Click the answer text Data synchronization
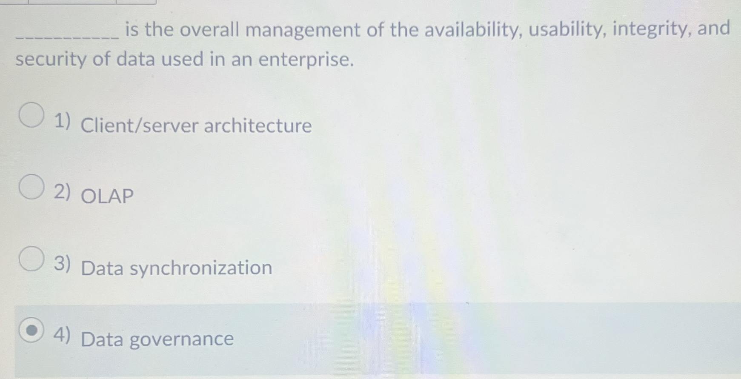 coord(176,268)
